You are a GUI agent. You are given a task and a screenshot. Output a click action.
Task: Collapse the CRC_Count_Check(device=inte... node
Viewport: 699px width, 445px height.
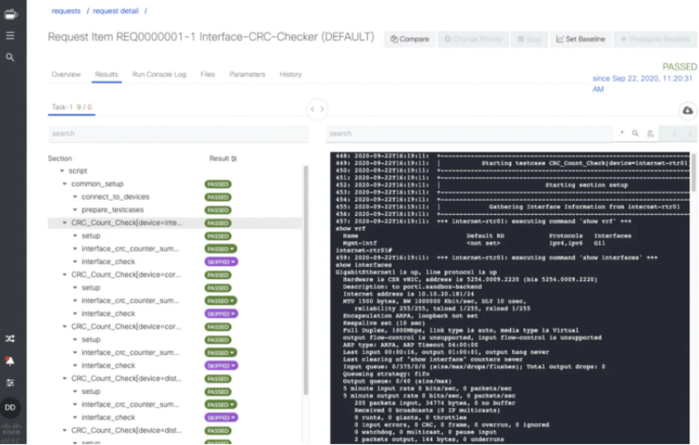(64, 222)
